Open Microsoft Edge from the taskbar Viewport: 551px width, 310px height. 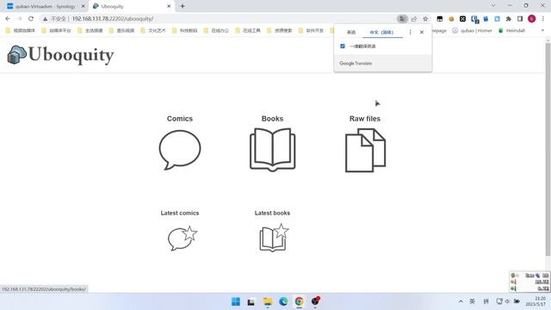(x=283, y=301)
